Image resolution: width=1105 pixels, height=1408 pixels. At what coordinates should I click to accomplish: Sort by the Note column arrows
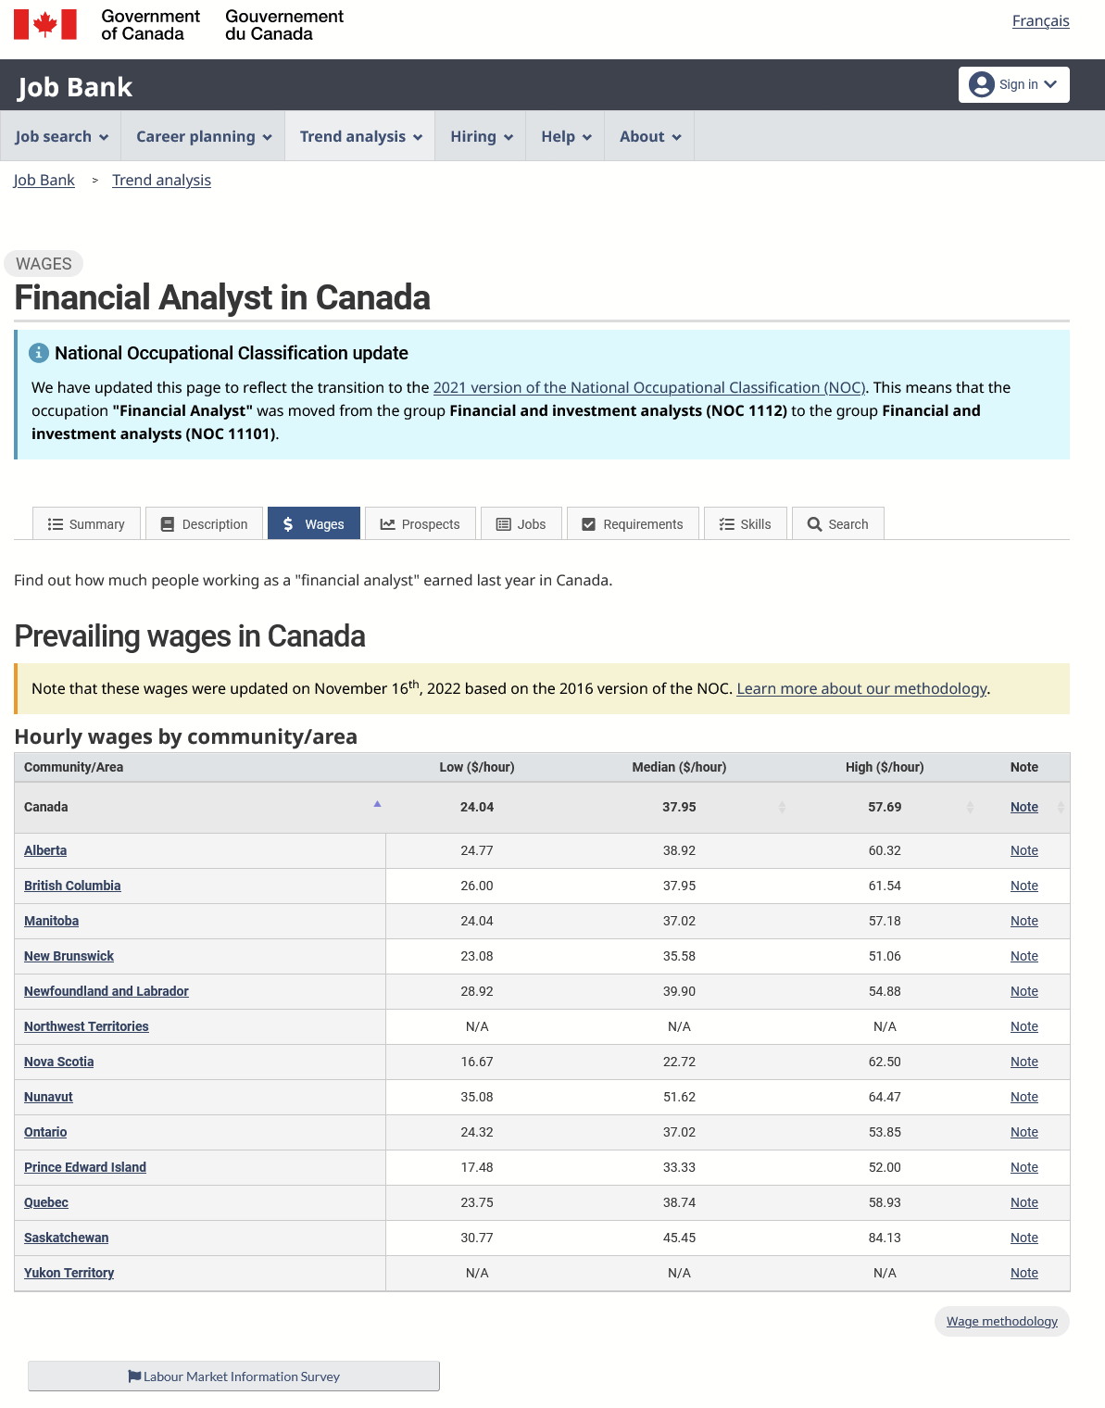(x=1061, y=808)
